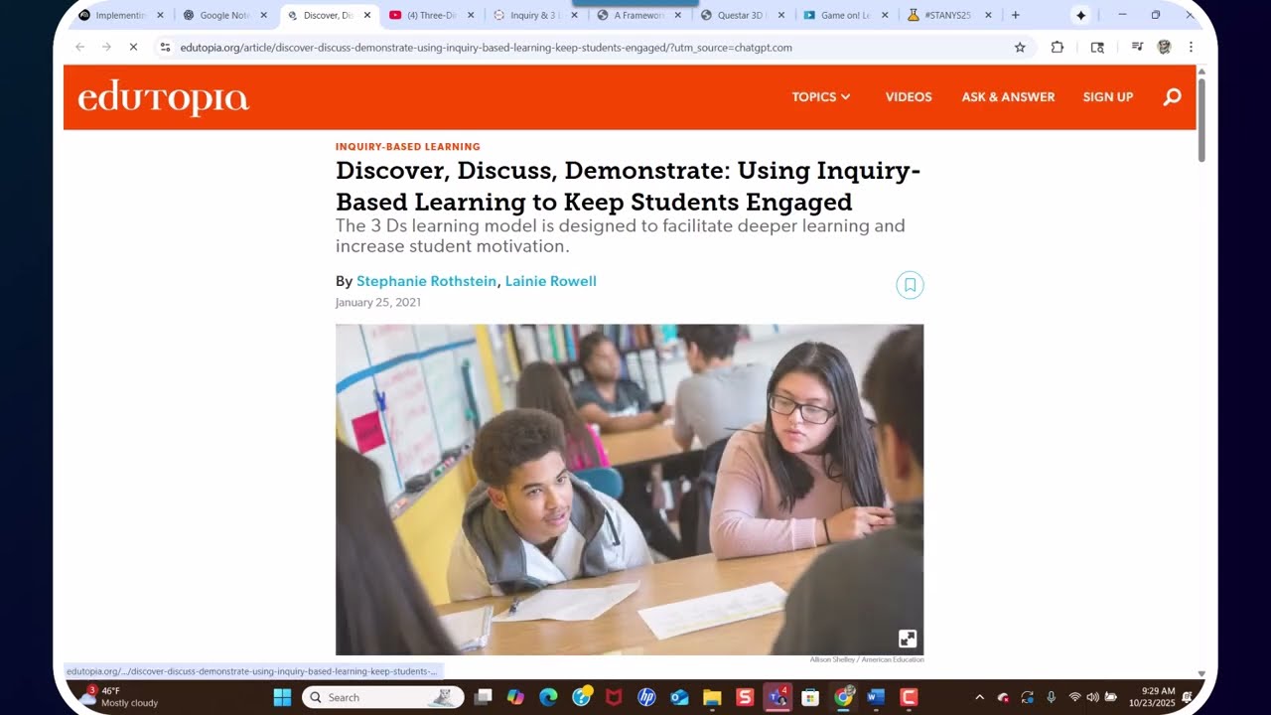Click the microphone icon in system tray

tap(1052, 697)
